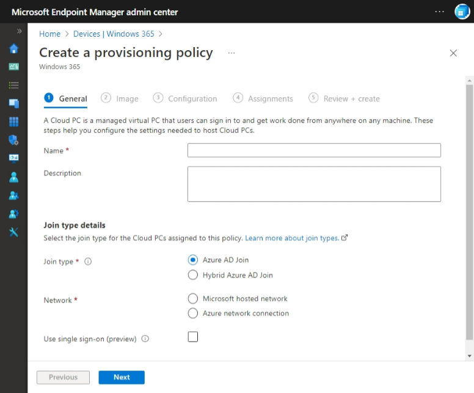Enable Use single sign-on checkbox
Screen dimensions: 474x393
coord(193,337)
